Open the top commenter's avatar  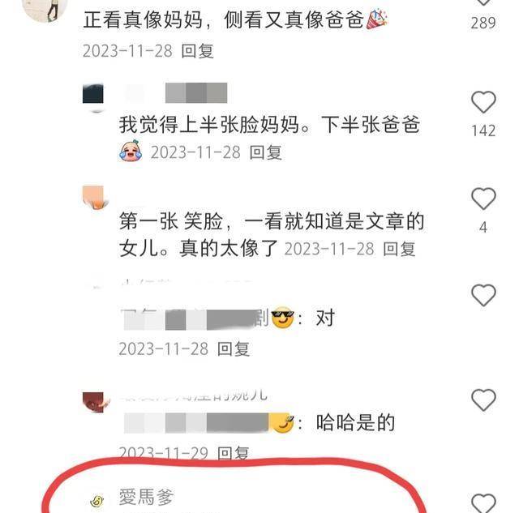click(45, 10)
